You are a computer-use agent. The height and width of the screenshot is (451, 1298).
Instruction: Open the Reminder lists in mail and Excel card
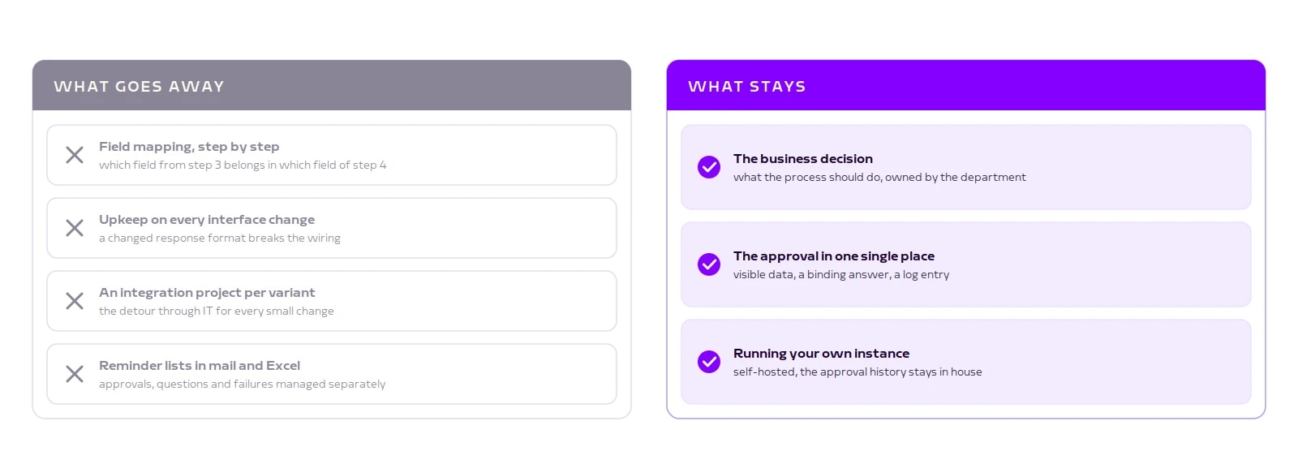click(x=332, y=374)
